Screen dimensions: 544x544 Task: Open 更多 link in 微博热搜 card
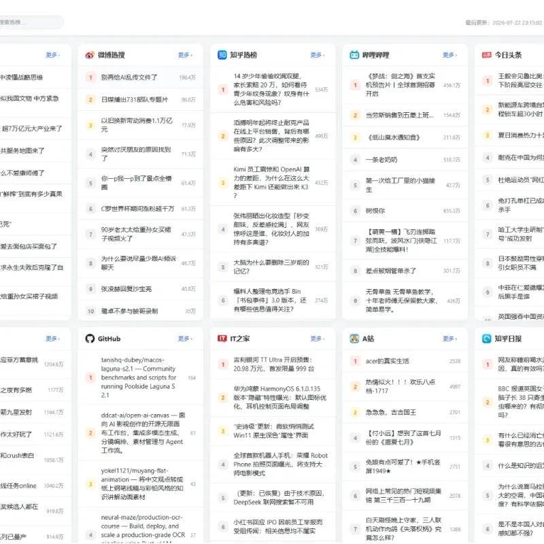pos(185,55)
